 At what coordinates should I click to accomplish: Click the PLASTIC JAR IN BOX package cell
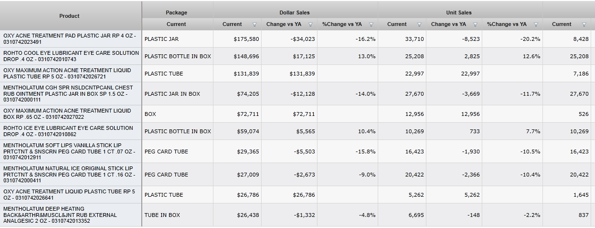(x=172, y=94)
